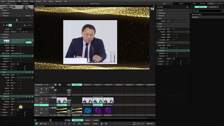Open the Arena menu

pyautogui.click(x=3, y=1)
